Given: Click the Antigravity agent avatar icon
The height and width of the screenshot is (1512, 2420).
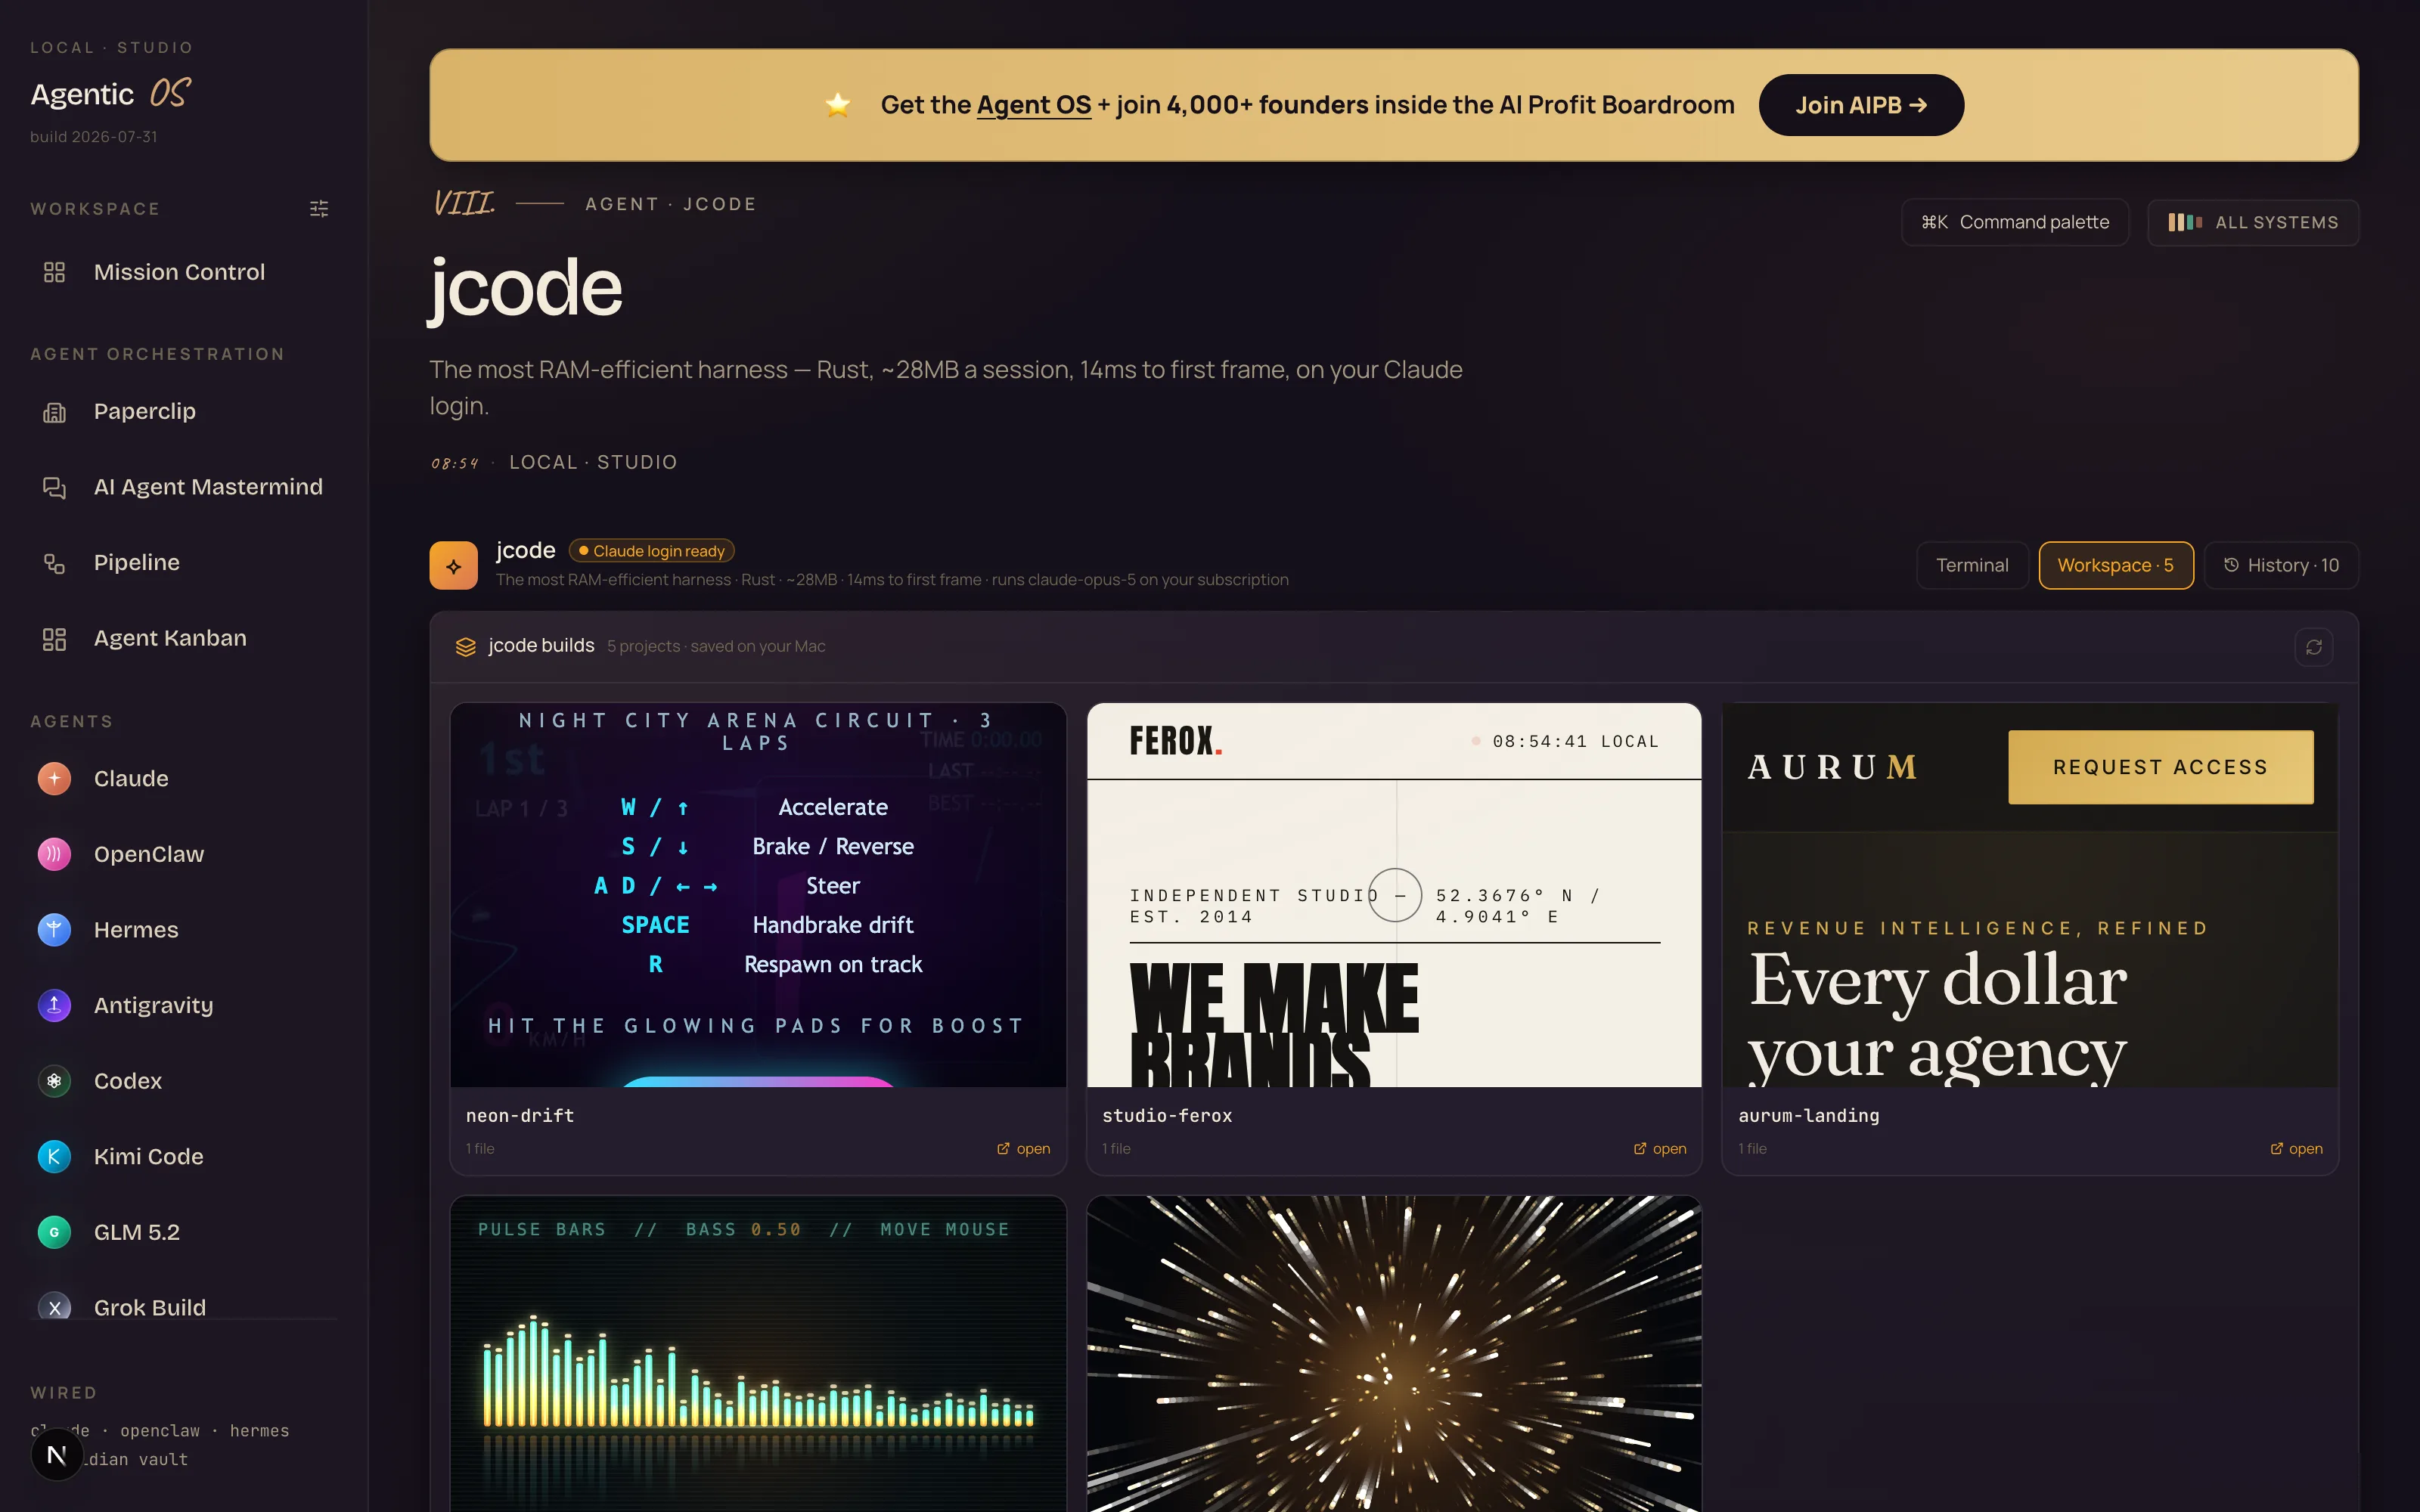Looking at the screenshot, I should click(x=54, y=1005).
